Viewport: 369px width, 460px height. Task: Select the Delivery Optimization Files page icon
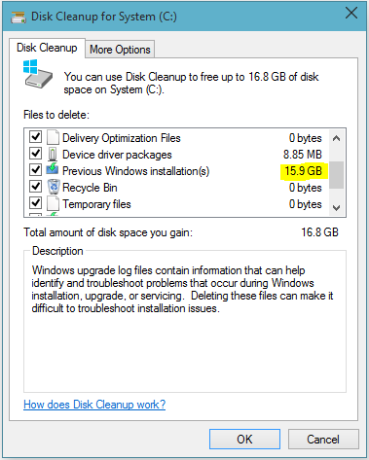pos(53,137)
